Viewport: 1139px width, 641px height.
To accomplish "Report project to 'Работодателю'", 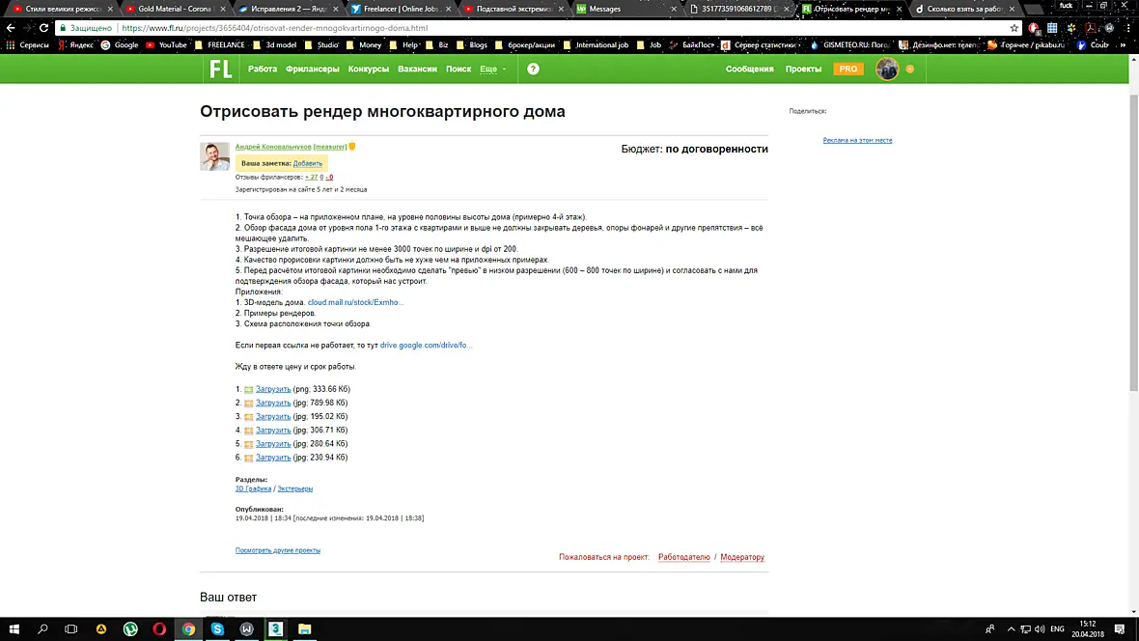I will click(x=684, y=557).
